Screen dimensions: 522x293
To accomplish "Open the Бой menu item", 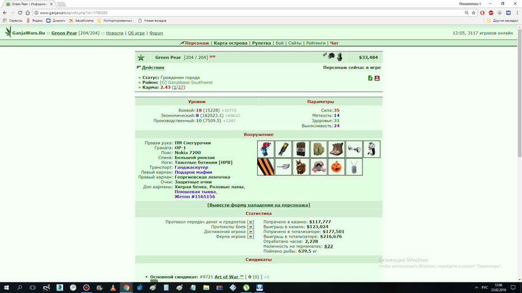I will [x=280, y=43].
